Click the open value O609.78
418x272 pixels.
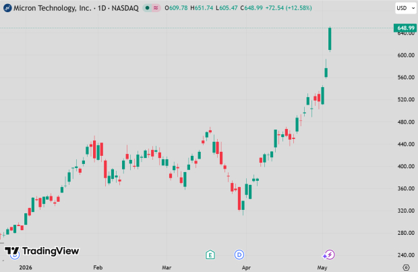click(x=176, y=8)
